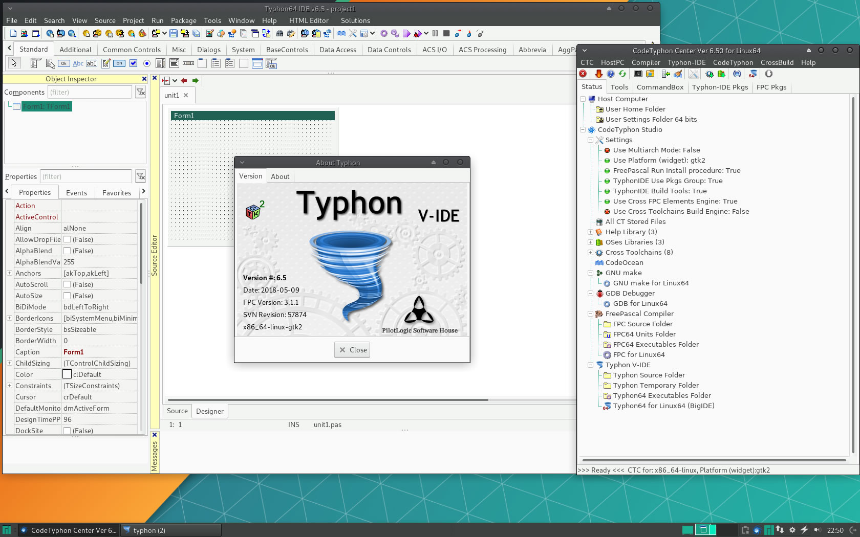Image resolution: width=860 pixels, height=537 pixels.
Task: Click the Components filter field
Action: [x=90, y=92]
